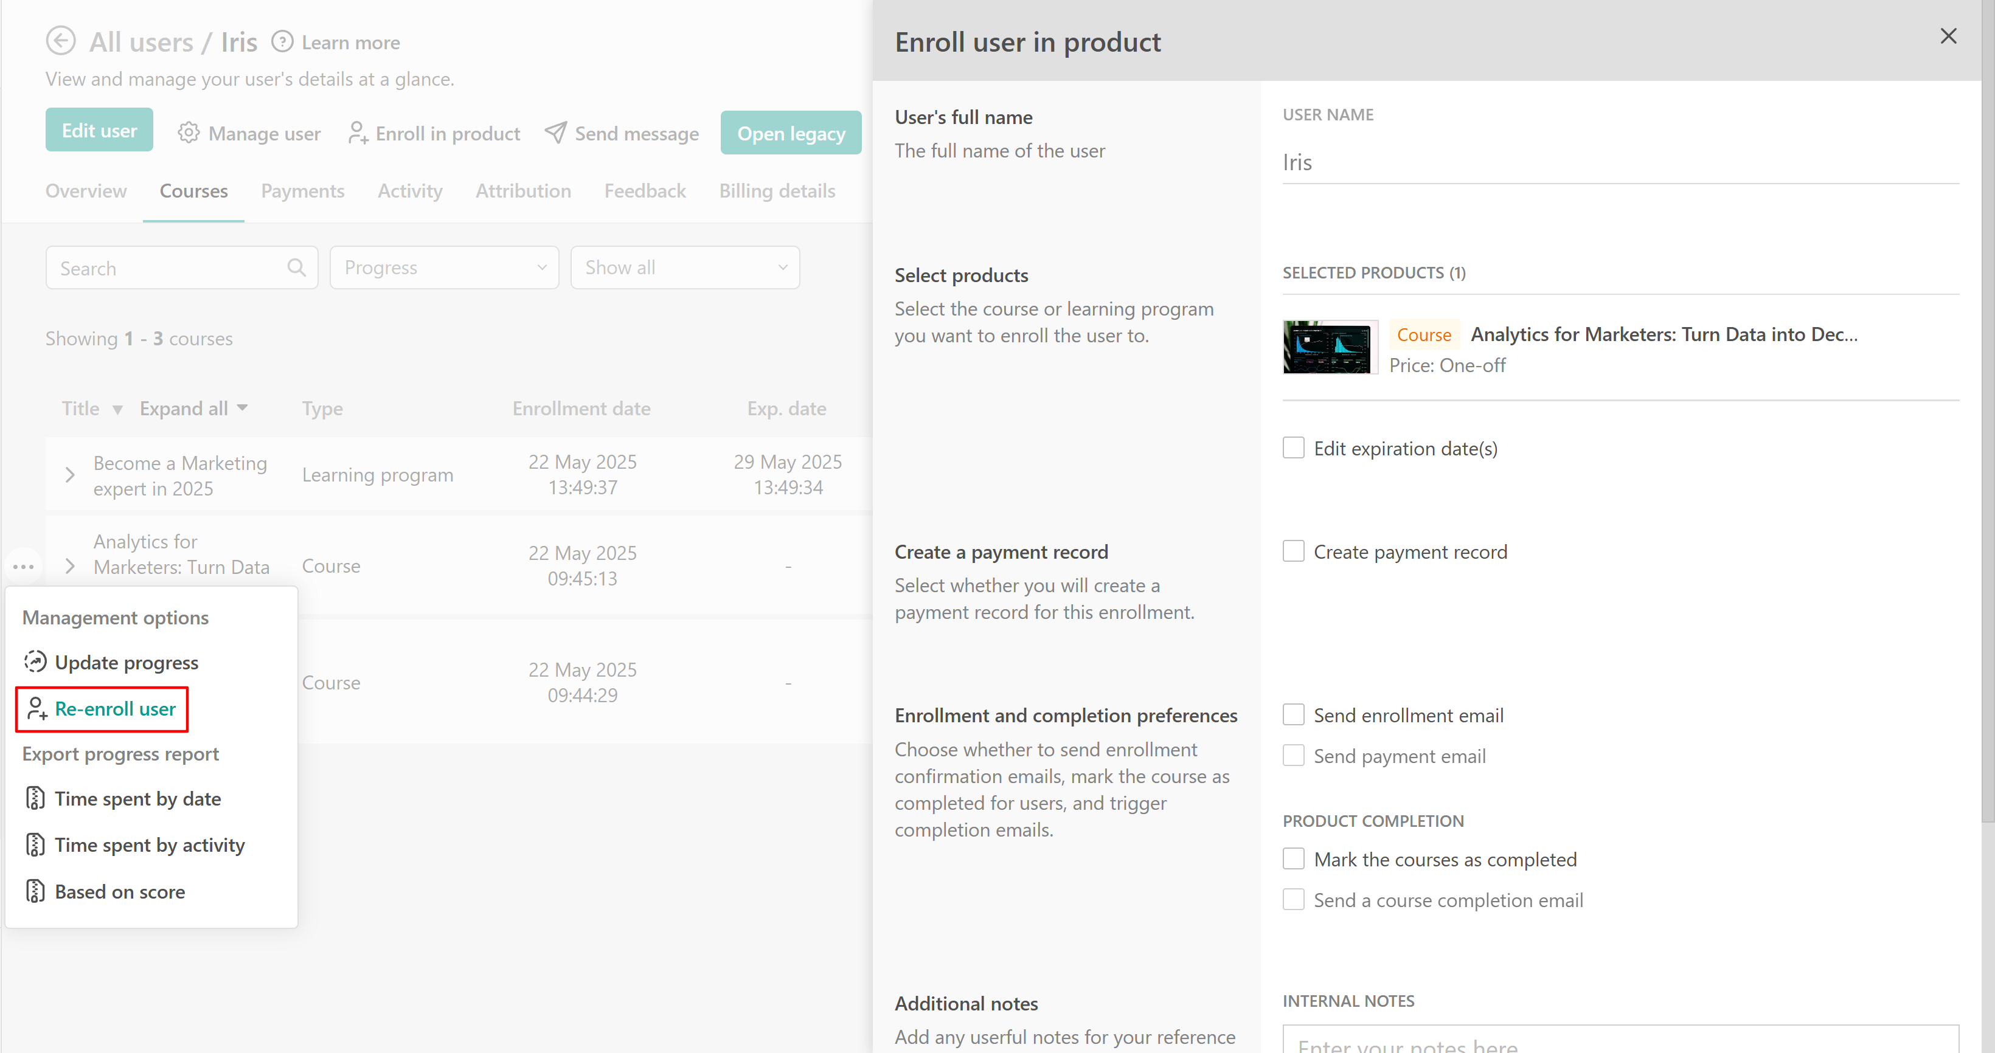Switch to the Payments tab
The image size is (1995, 1053).
(x=302, y=192)
